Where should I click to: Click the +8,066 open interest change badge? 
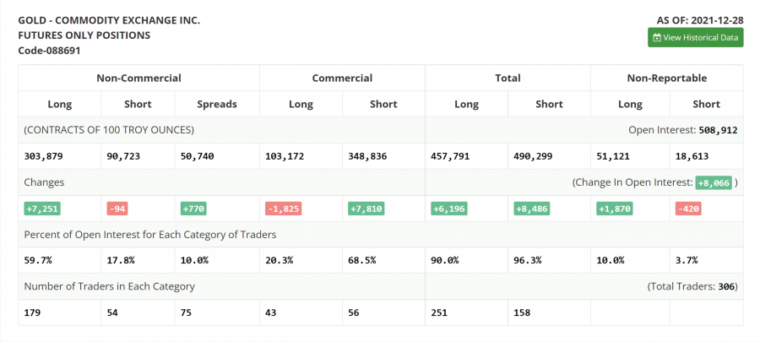[x=714, y=182]
